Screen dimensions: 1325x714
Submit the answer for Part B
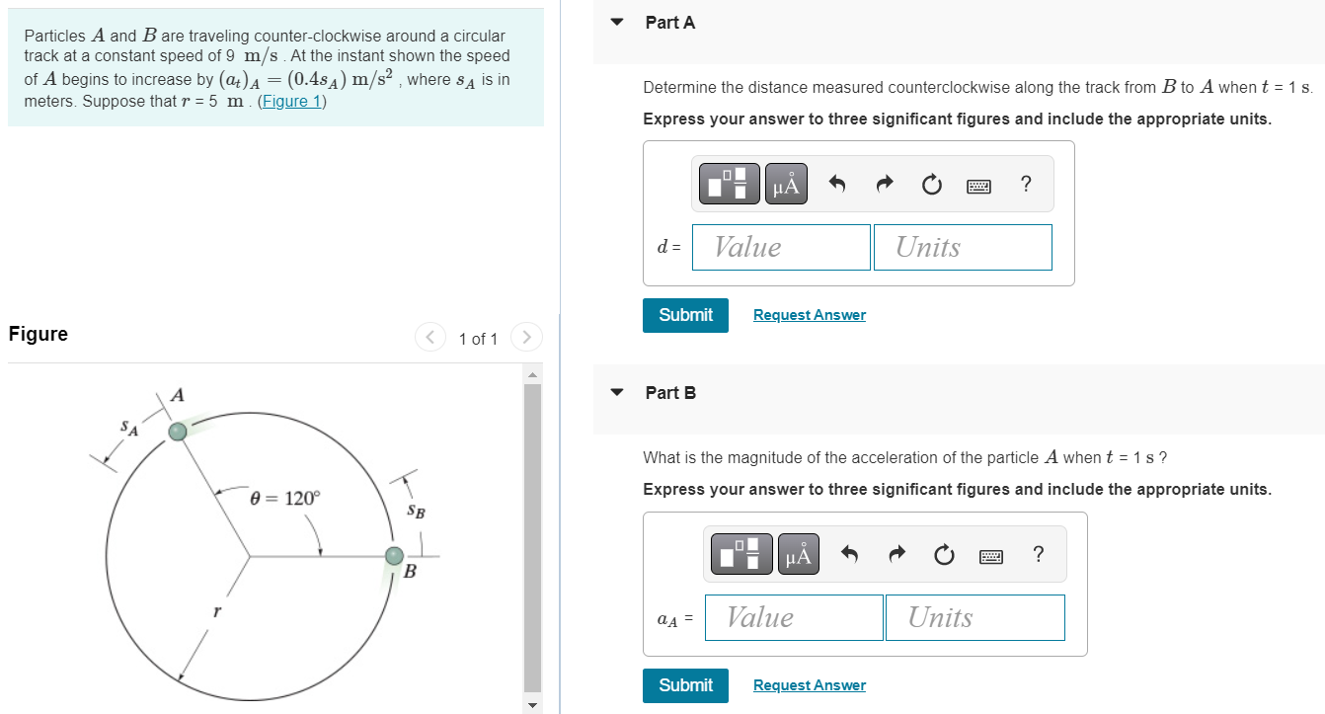pyautogui.click(x=685, y=684)
